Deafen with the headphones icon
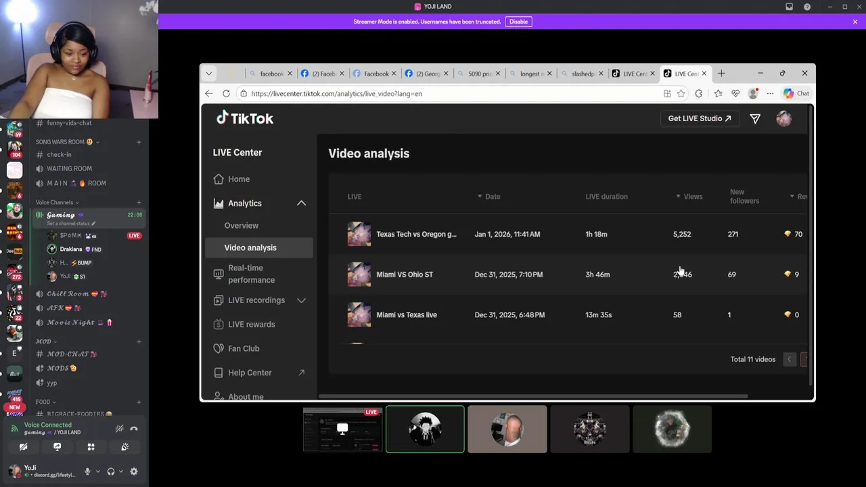866x487 pixels. 110,471
